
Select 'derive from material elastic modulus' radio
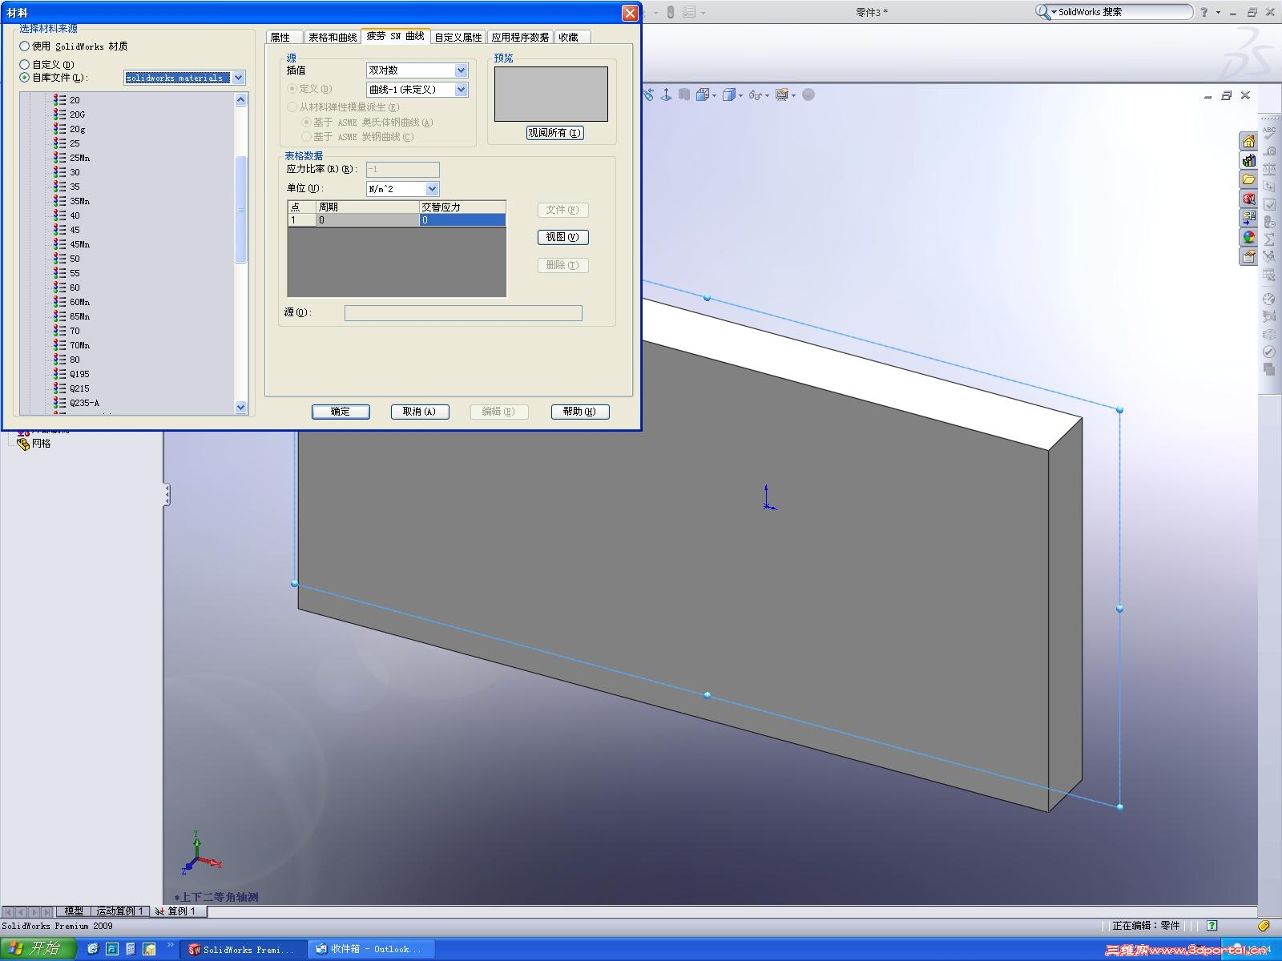tap(292, 107)
